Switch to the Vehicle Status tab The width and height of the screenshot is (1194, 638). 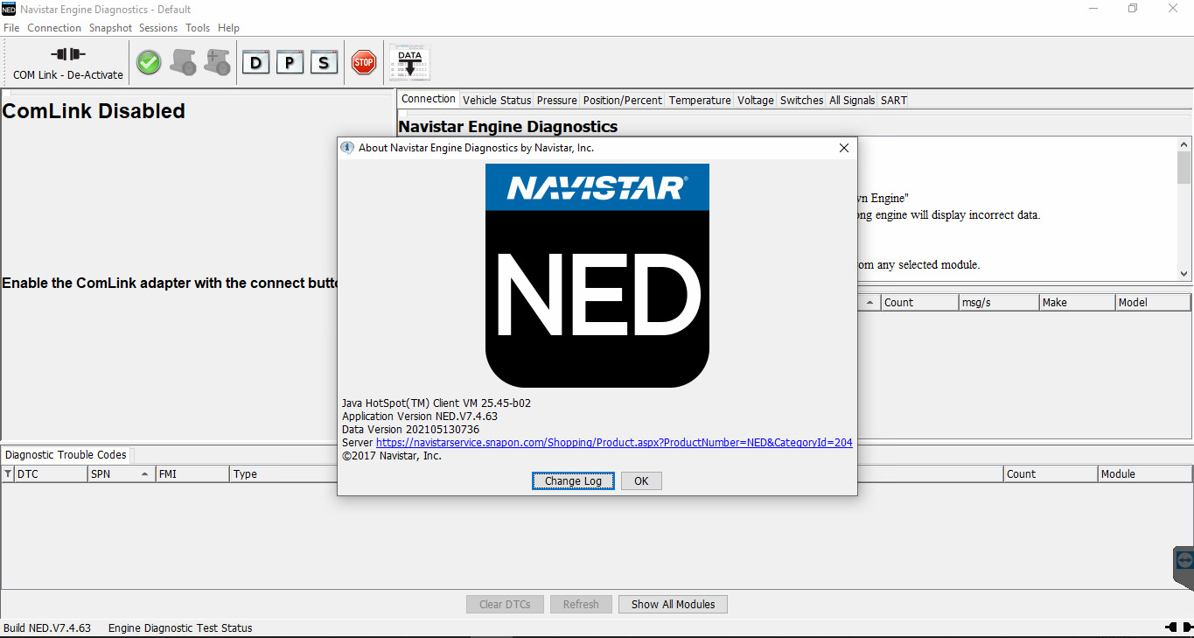pos(497,100)
